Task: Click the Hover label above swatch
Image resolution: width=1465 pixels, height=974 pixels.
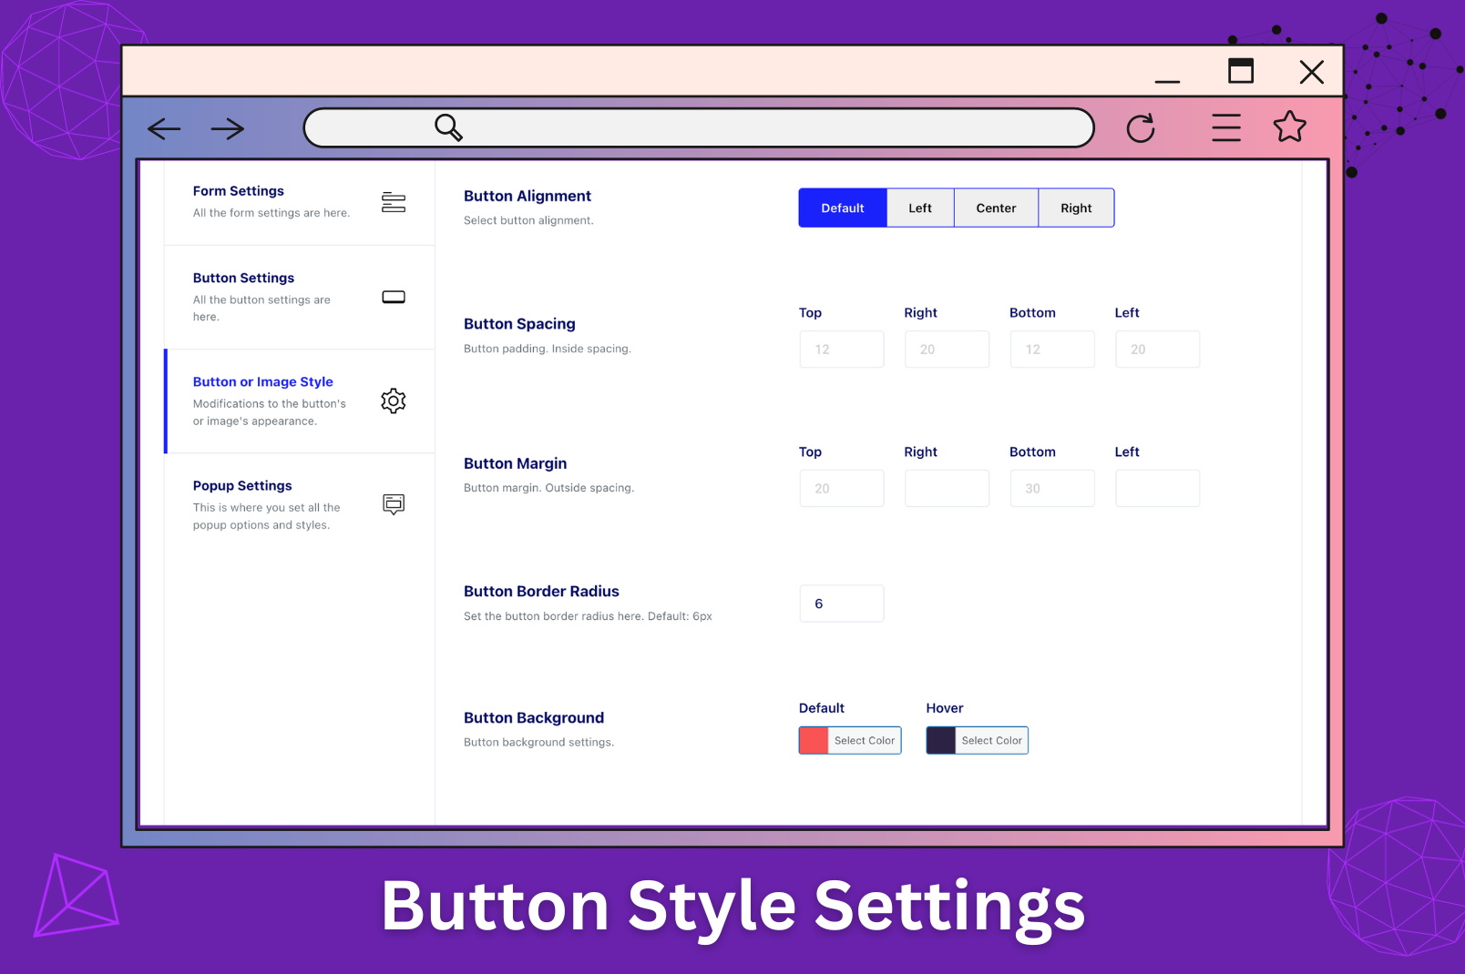Action: tap(945, 708)
